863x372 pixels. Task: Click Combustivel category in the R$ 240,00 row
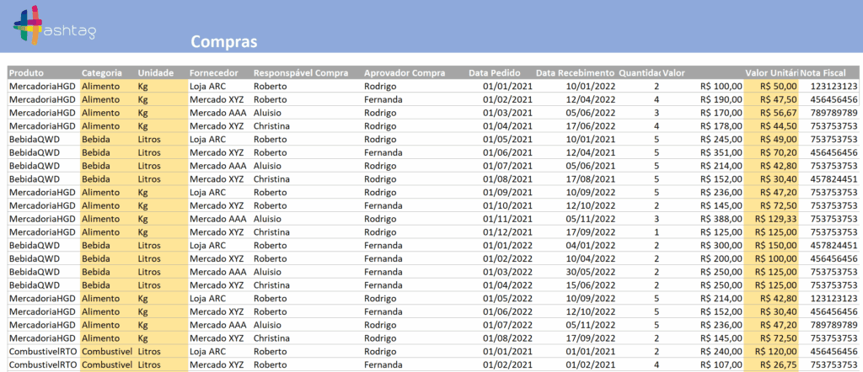107,351
